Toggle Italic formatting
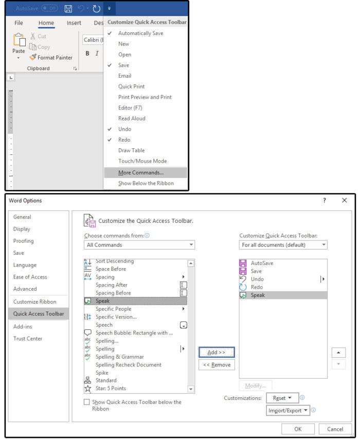 97,53
